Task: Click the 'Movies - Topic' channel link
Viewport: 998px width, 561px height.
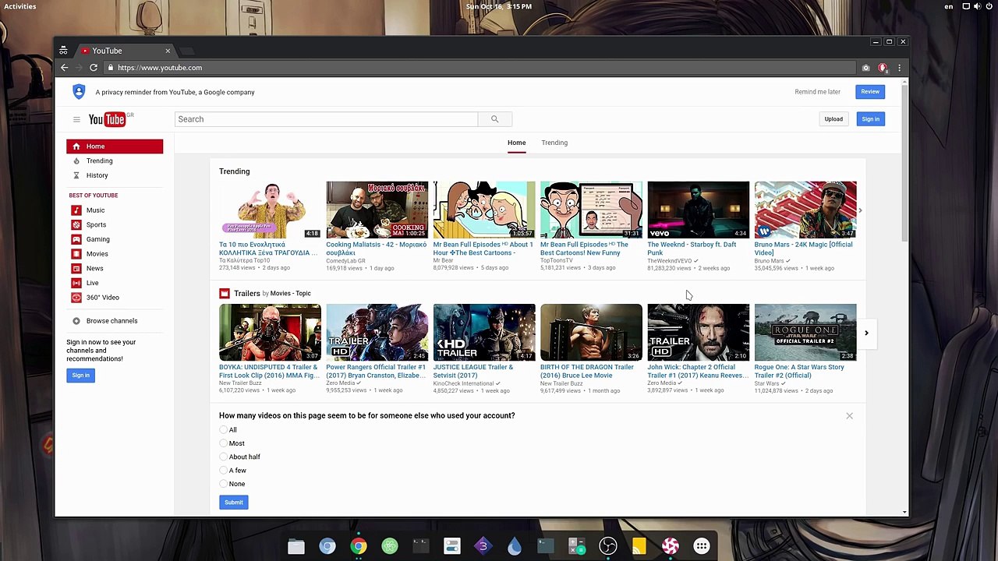Action: (x=290, y=294)
